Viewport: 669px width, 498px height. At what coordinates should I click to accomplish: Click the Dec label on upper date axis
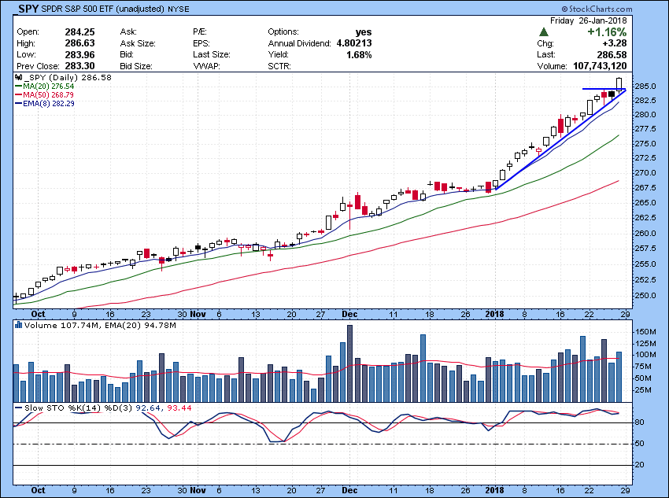pyautogui.click(x=349, y=314)
